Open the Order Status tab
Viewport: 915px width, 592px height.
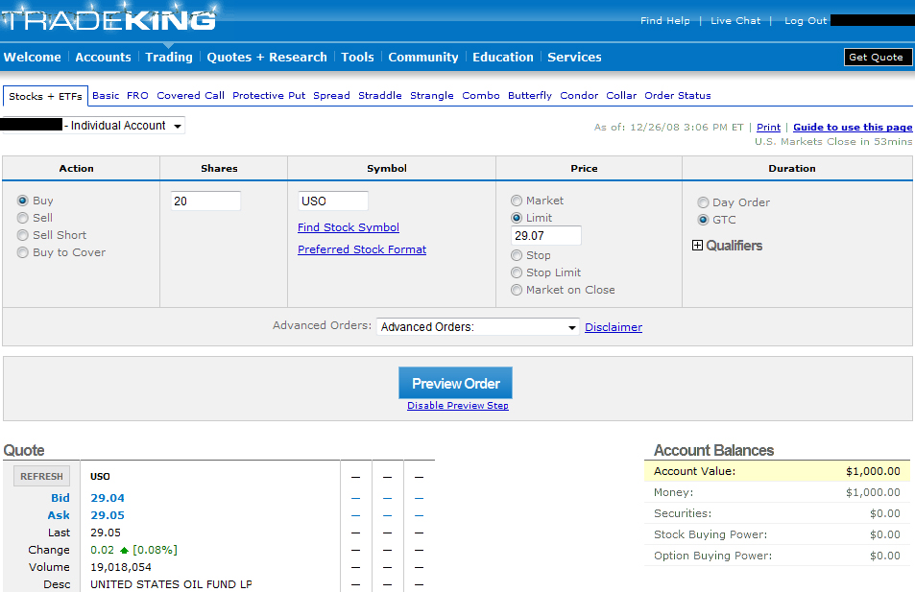point(678,96)
